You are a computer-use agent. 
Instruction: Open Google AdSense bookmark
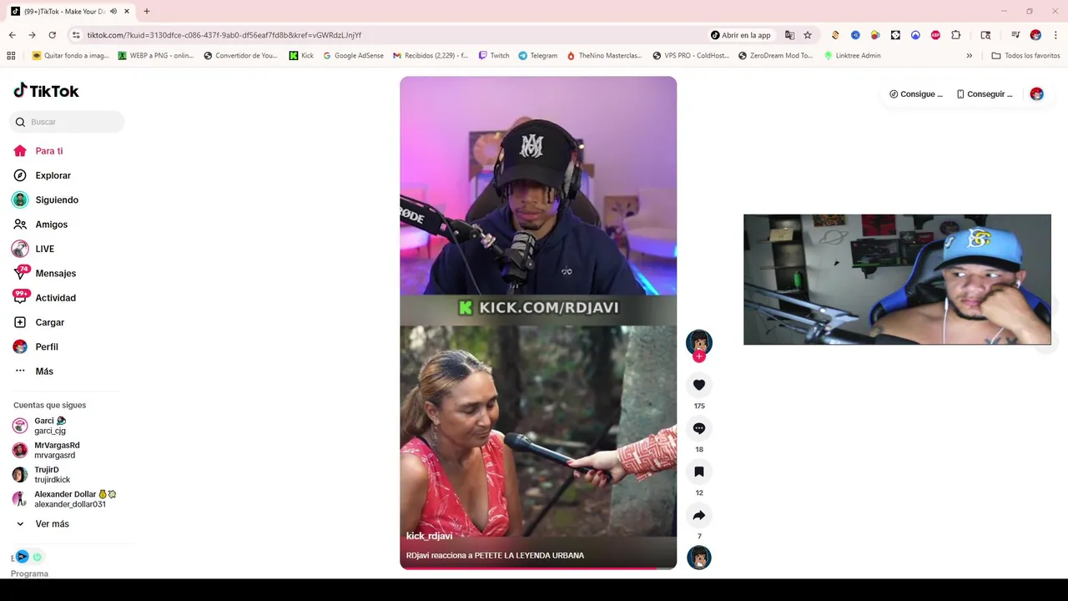click(x=354, y=56)
